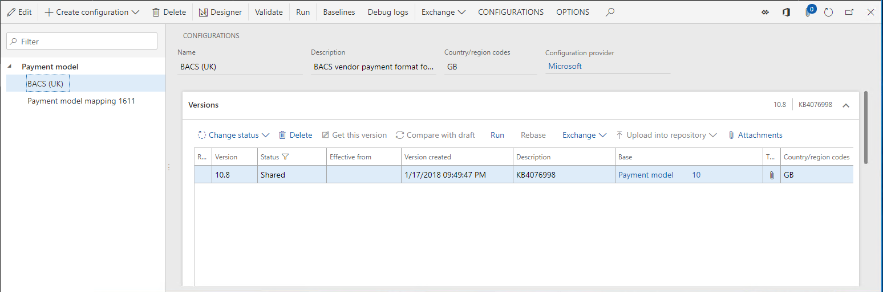883x292 pixels.
Task: Close the form with the X icon
Action: tap(870, 13)
